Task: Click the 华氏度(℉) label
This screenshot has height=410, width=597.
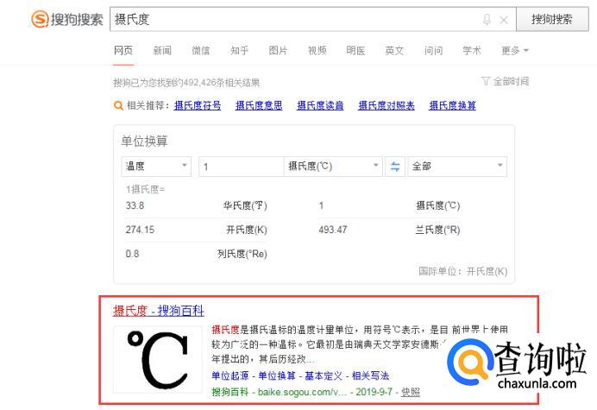Action: click(245, 205)
